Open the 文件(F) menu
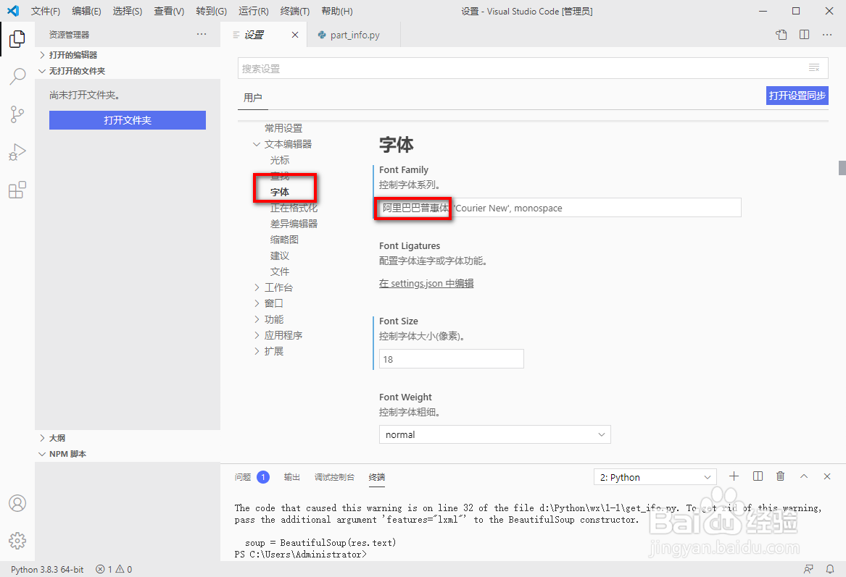The width and height of the screenshot is (846, 577). point(46,12)
